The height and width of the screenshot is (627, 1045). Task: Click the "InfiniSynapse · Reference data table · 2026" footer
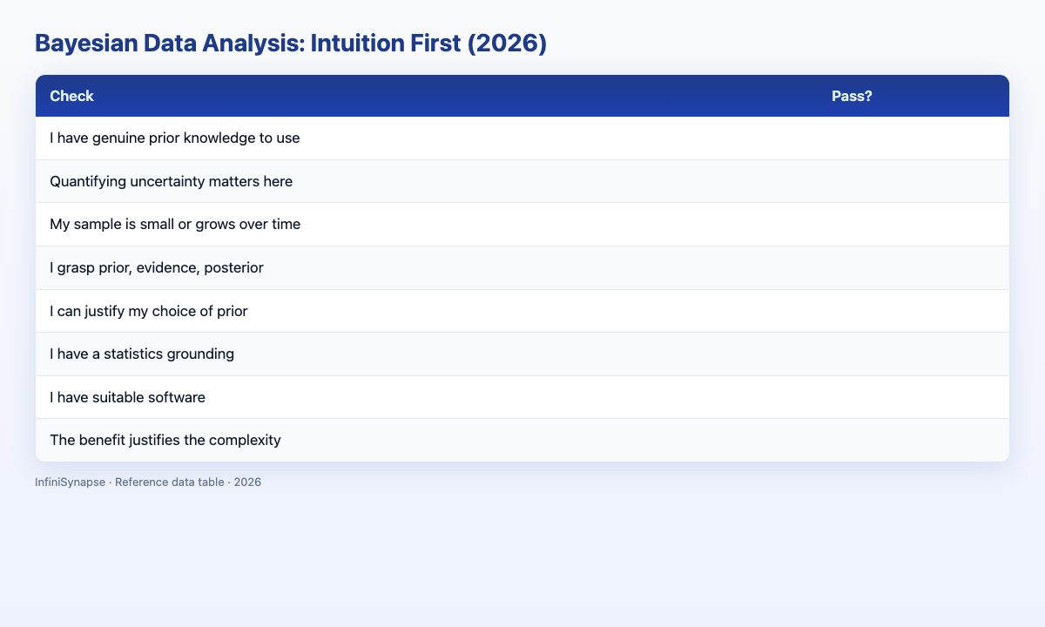click(x=148, y=482)
